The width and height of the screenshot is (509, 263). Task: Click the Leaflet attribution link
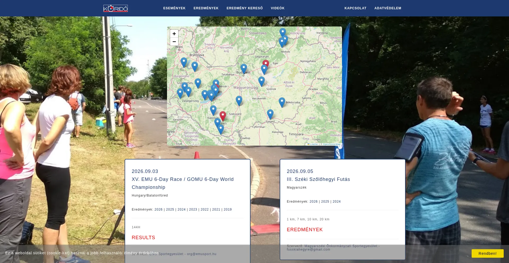(313, 144)
